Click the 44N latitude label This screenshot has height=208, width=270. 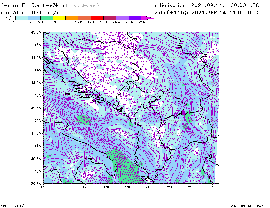point(38,70)
